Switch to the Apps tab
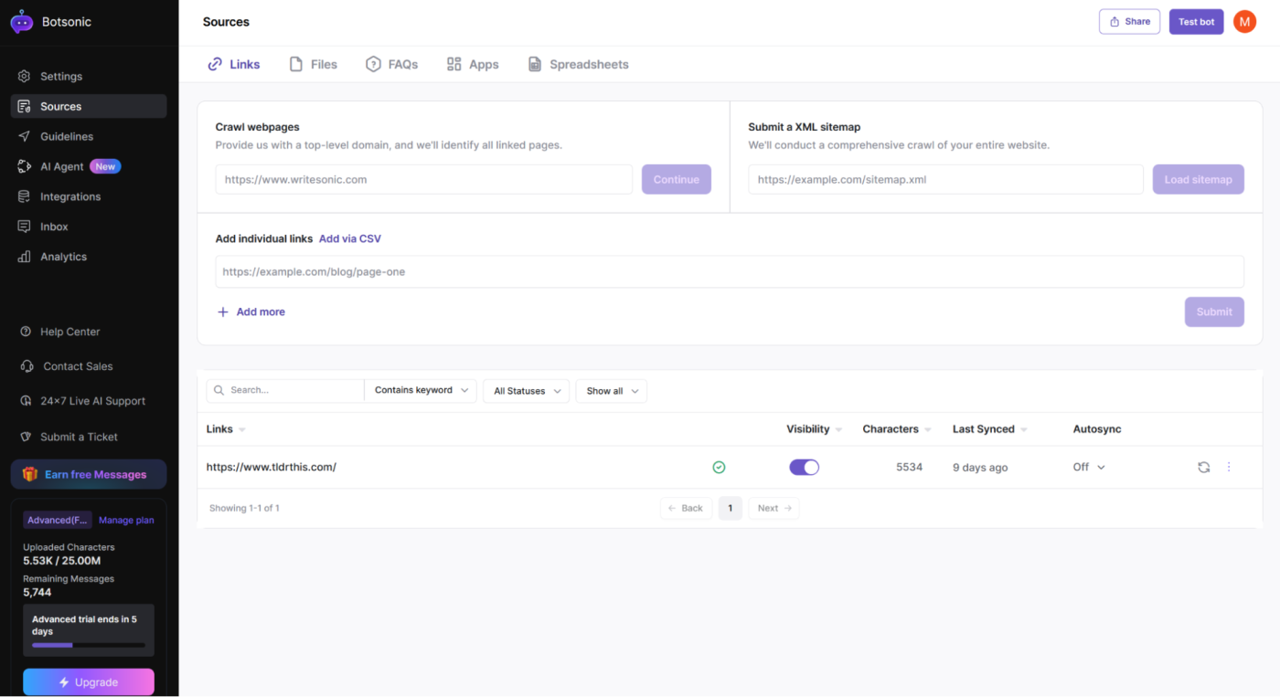The width and height of the screenshot is (1280, 697). click(473, 65)
